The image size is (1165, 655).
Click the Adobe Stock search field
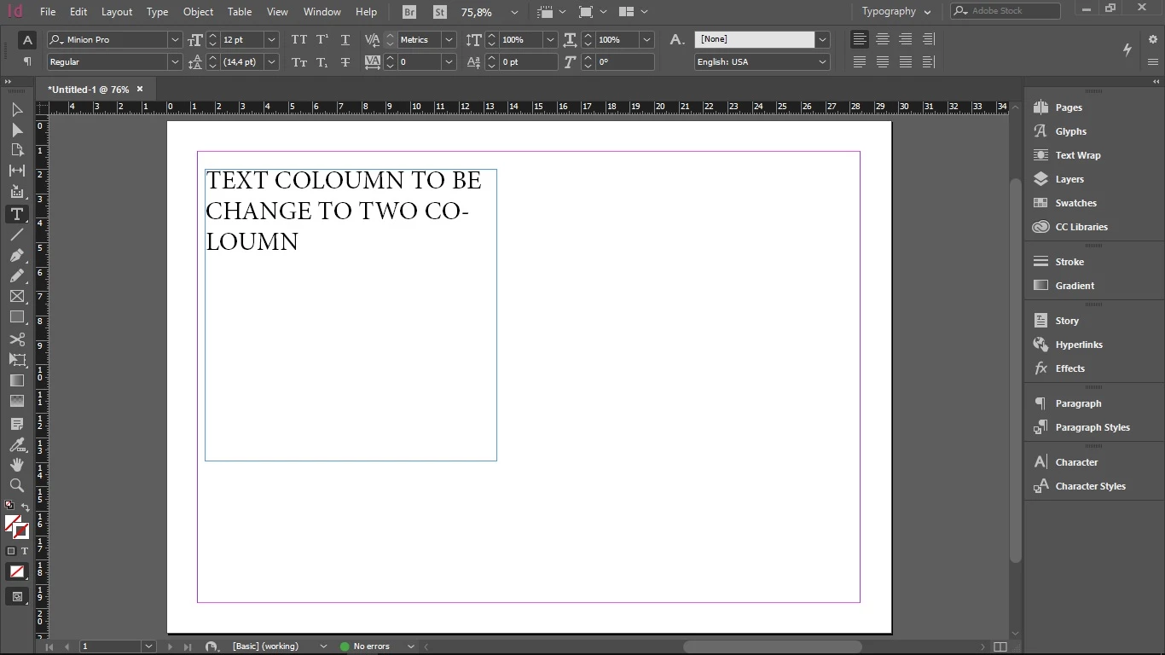pyautogui.click(x=1006, y=11)
